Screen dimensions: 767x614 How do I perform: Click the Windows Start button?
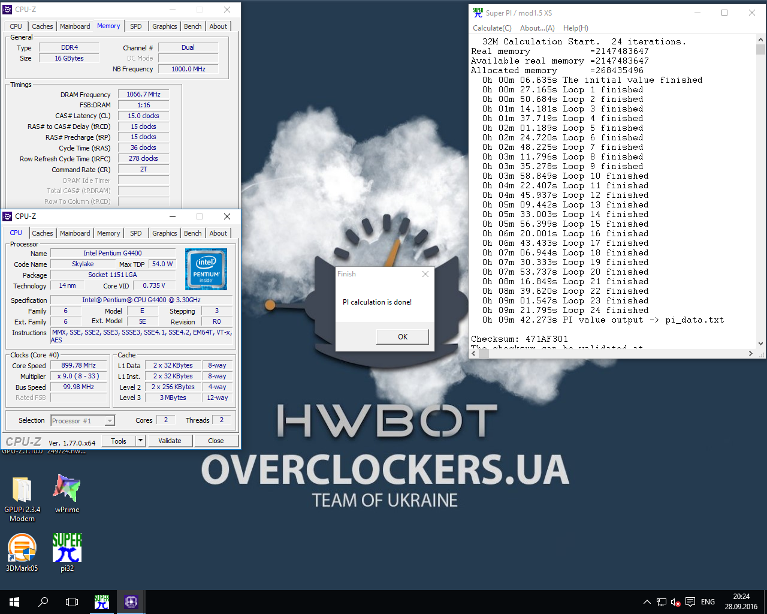pyautogui.click(x=14, y=602)
